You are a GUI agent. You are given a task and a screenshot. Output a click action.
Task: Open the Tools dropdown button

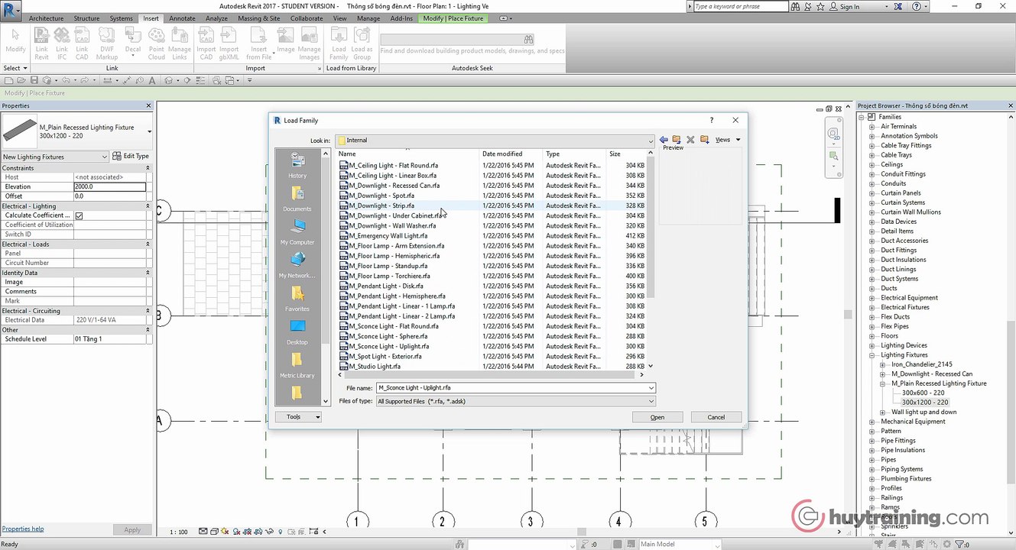[298, 417]
